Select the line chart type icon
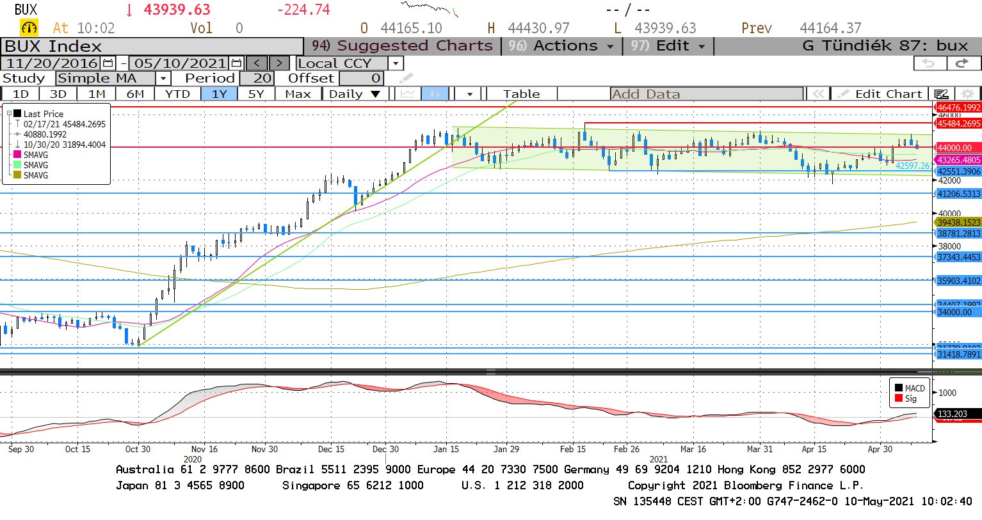This screenshot has width=982, height=520. click(408, 93)
